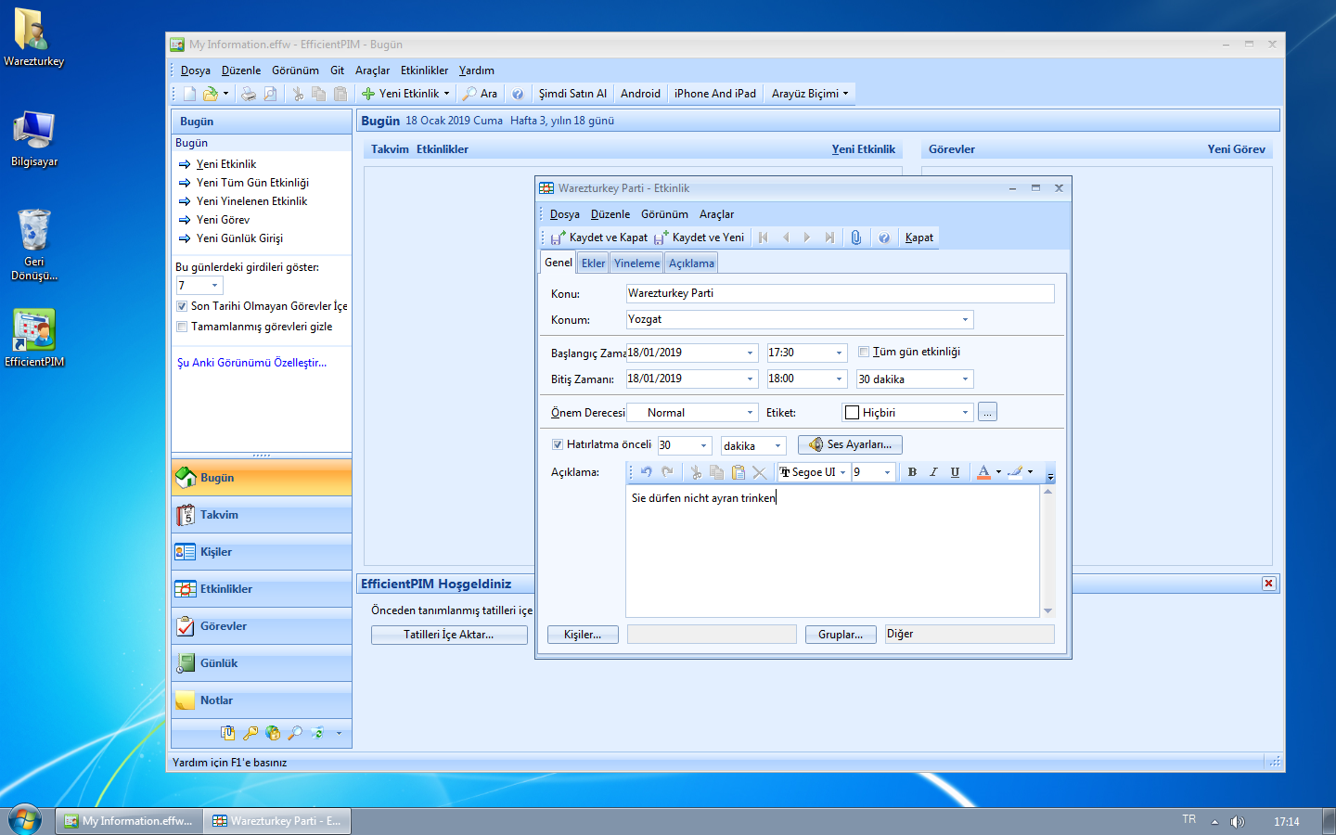Open the font size 9 dropdown
The height and width of the screenshot is (835, 1336).
click(887, 472)
